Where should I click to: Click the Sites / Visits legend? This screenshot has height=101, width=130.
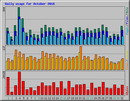tap(127, 60)
